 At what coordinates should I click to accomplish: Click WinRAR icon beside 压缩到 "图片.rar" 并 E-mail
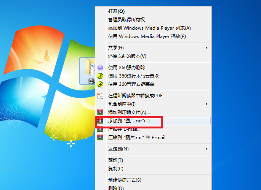tap(100, 138)
